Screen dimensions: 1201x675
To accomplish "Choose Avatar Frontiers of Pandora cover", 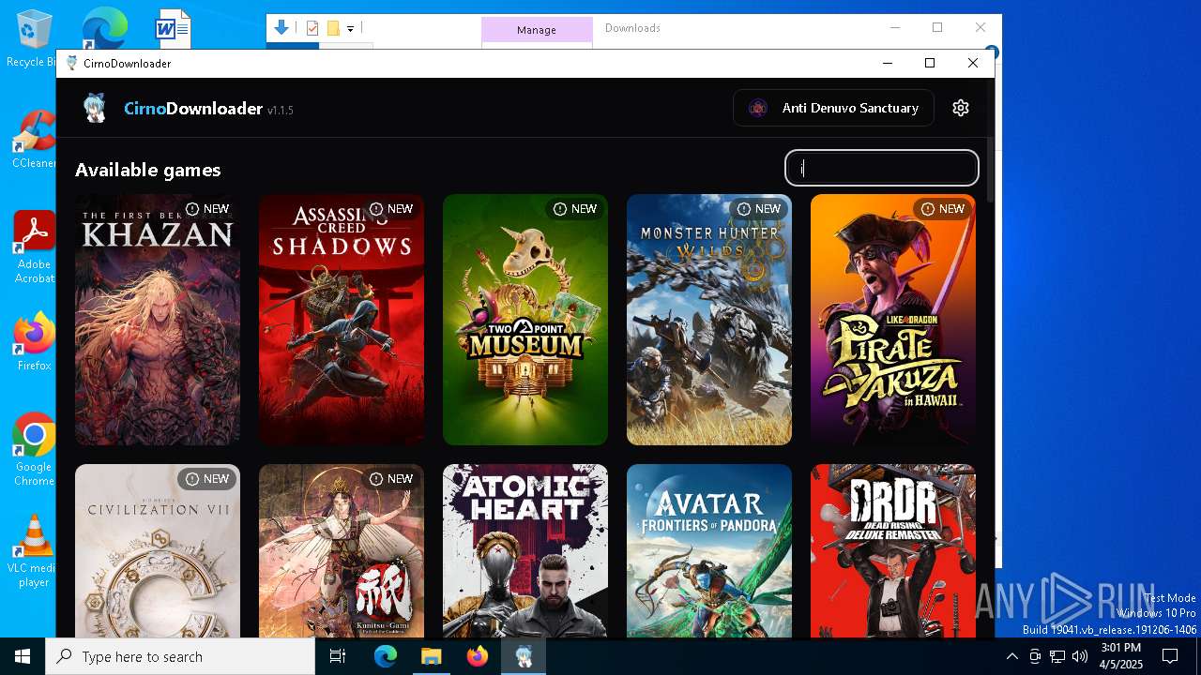I will coord(709,551).
